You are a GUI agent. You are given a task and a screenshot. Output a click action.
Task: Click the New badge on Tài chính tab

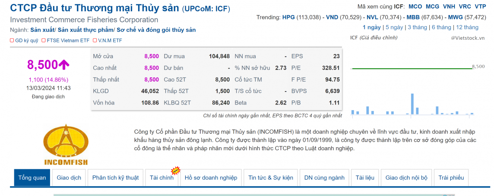click(175, 171)
